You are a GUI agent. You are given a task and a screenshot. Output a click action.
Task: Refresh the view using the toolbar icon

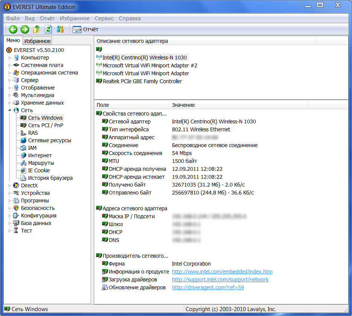click(x=48, y=29)
